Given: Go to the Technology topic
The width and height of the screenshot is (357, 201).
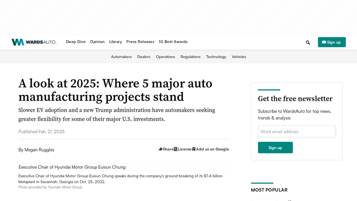Looking at the screenshot, I should 216,57.
